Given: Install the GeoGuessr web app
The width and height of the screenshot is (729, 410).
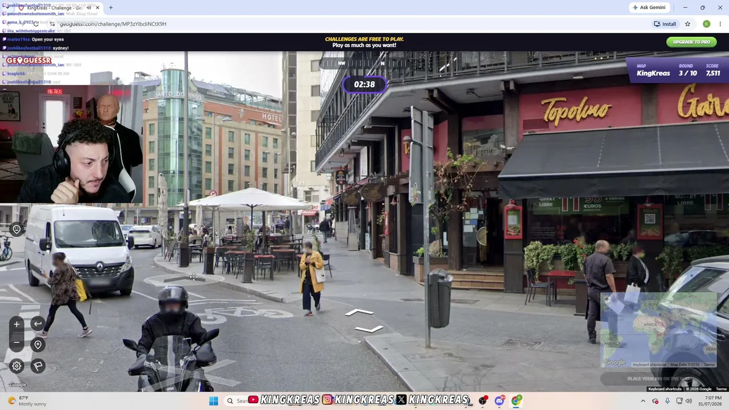Looking at the screenshot, I should pyautogui.click(x=665, y=24).
